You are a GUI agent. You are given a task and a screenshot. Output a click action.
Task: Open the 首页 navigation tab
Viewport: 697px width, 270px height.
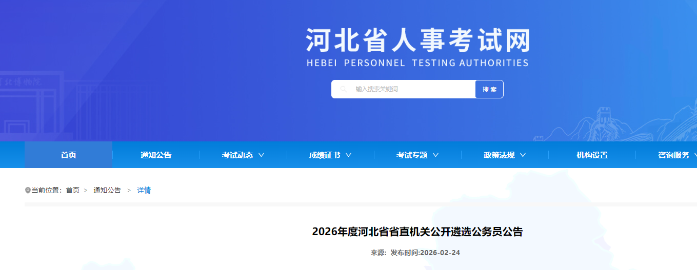pyautogui.click(x=69, y=155)
